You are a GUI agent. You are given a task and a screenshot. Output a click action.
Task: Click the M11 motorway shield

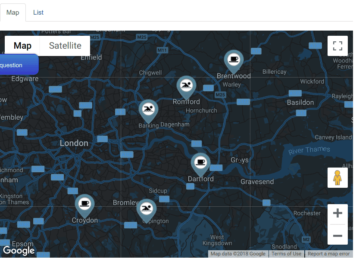pos(162,50)
